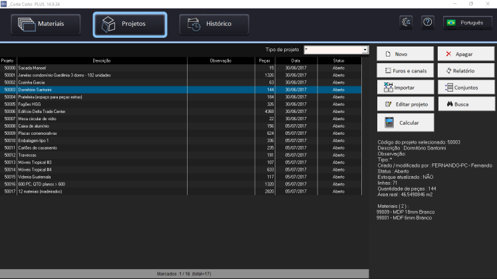Click the Novo new project button
The image size is (497, 279).
click(406, 54)
